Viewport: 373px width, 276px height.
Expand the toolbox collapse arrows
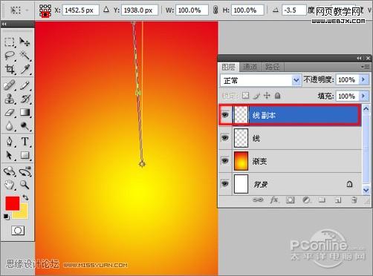[x=4, y=24]
